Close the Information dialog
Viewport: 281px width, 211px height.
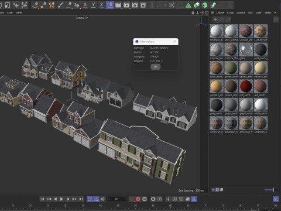[174, 42]
